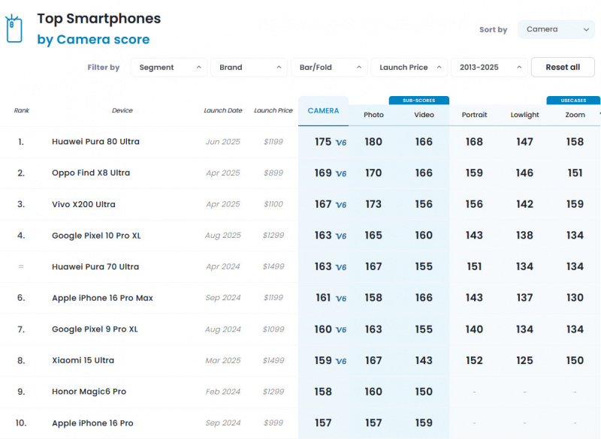The height and width of the screenshot is (439, 601).
Task: Open the 2013-2025 year range filter
Action: click(x=488, y=68)
